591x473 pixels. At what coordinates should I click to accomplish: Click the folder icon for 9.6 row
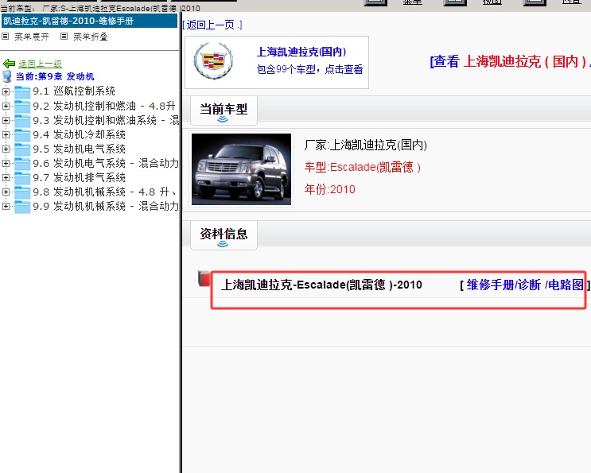pos(22,164)
